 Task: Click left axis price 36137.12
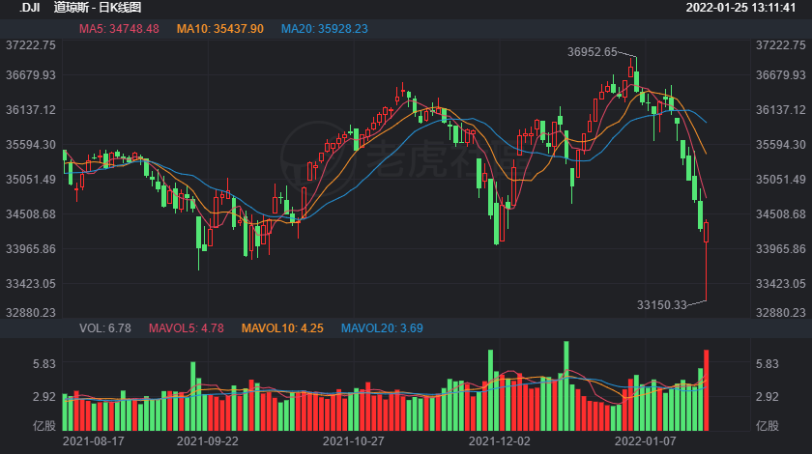click(x=31, y=110)
